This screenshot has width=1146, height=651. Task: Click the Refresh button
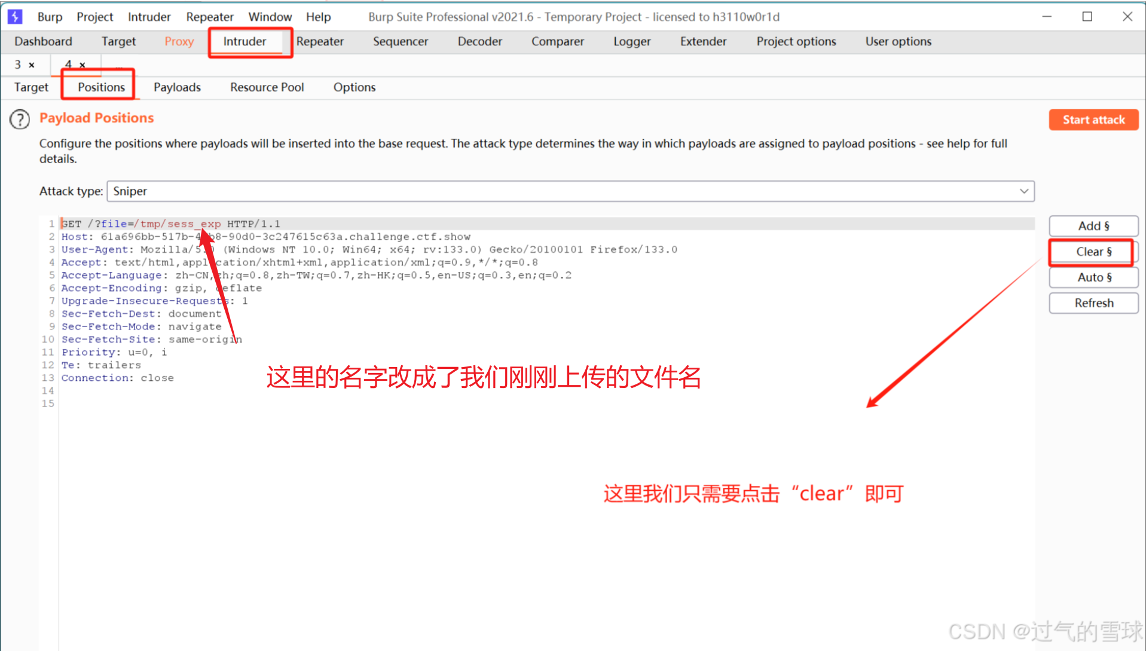coord(1093,303)
